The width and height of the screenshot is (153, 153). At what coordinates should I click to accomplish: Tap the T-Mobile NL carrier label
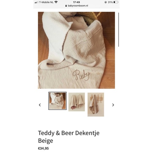click(x=46, y=2)
